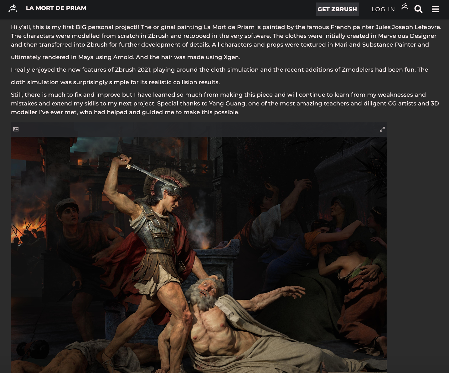The height and width of the screenshot is (373, 449).
Task: Click the ZBrush logo in the header
Action: (x=13, y=8)
